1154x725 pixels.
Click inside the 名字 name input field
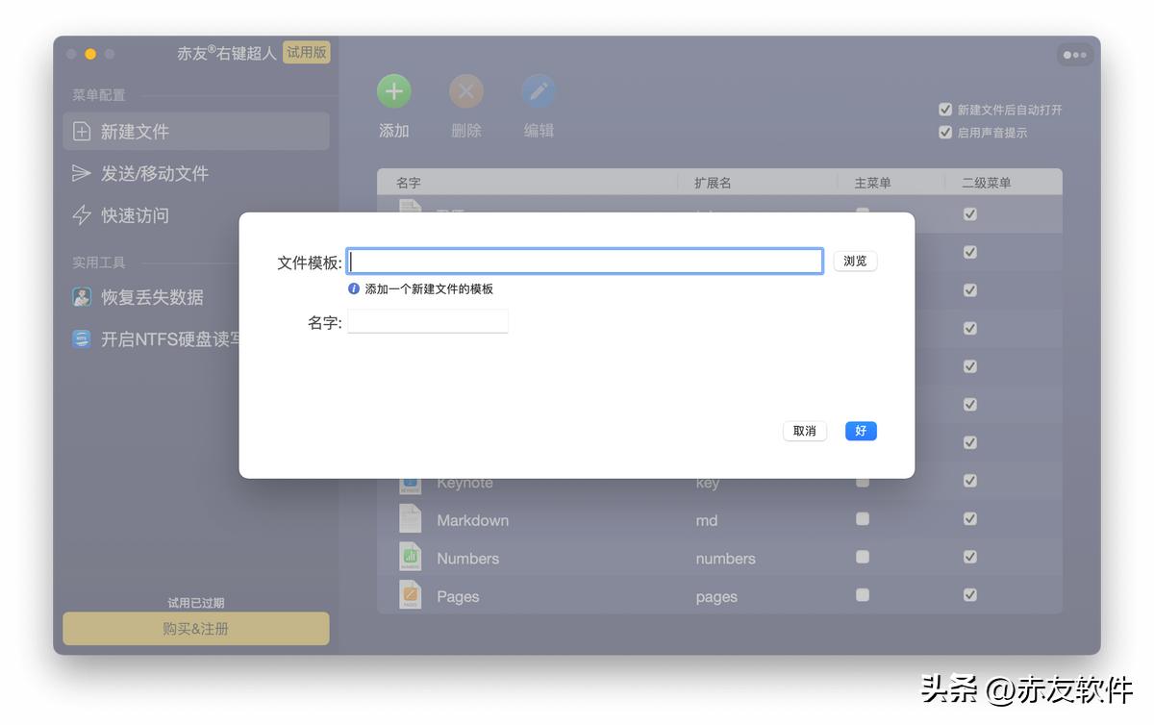(x=427, y=320)
